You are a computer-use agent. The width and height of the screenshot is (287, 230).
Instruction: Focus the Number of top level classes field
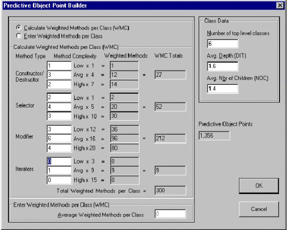click(x=223, y=43)
